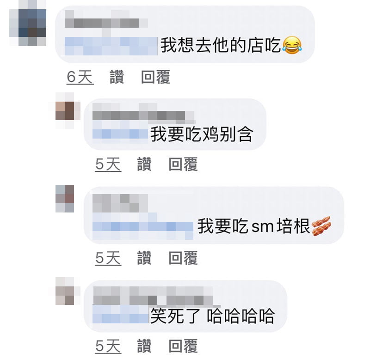
Task: Open the 6天 timestamp link
Action: [80, 77]
